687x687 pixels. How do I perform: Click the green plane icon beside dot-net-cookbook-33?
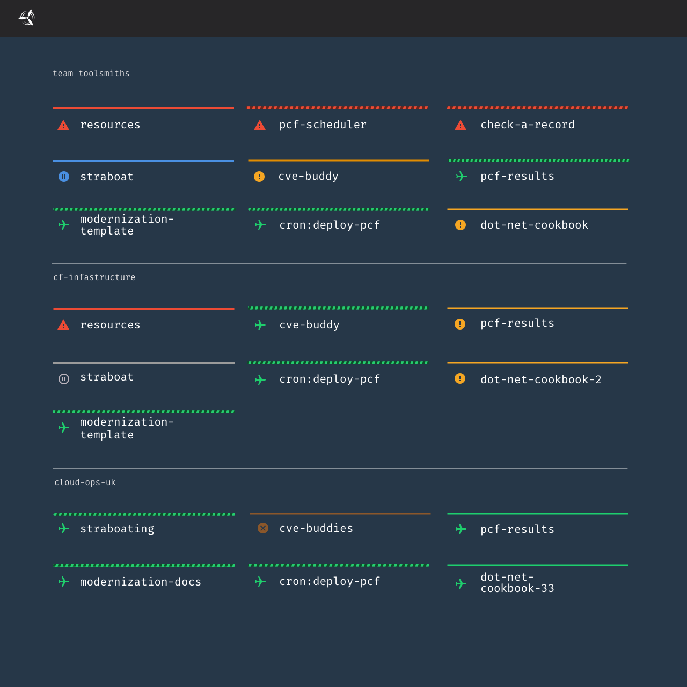click(461, 583)
